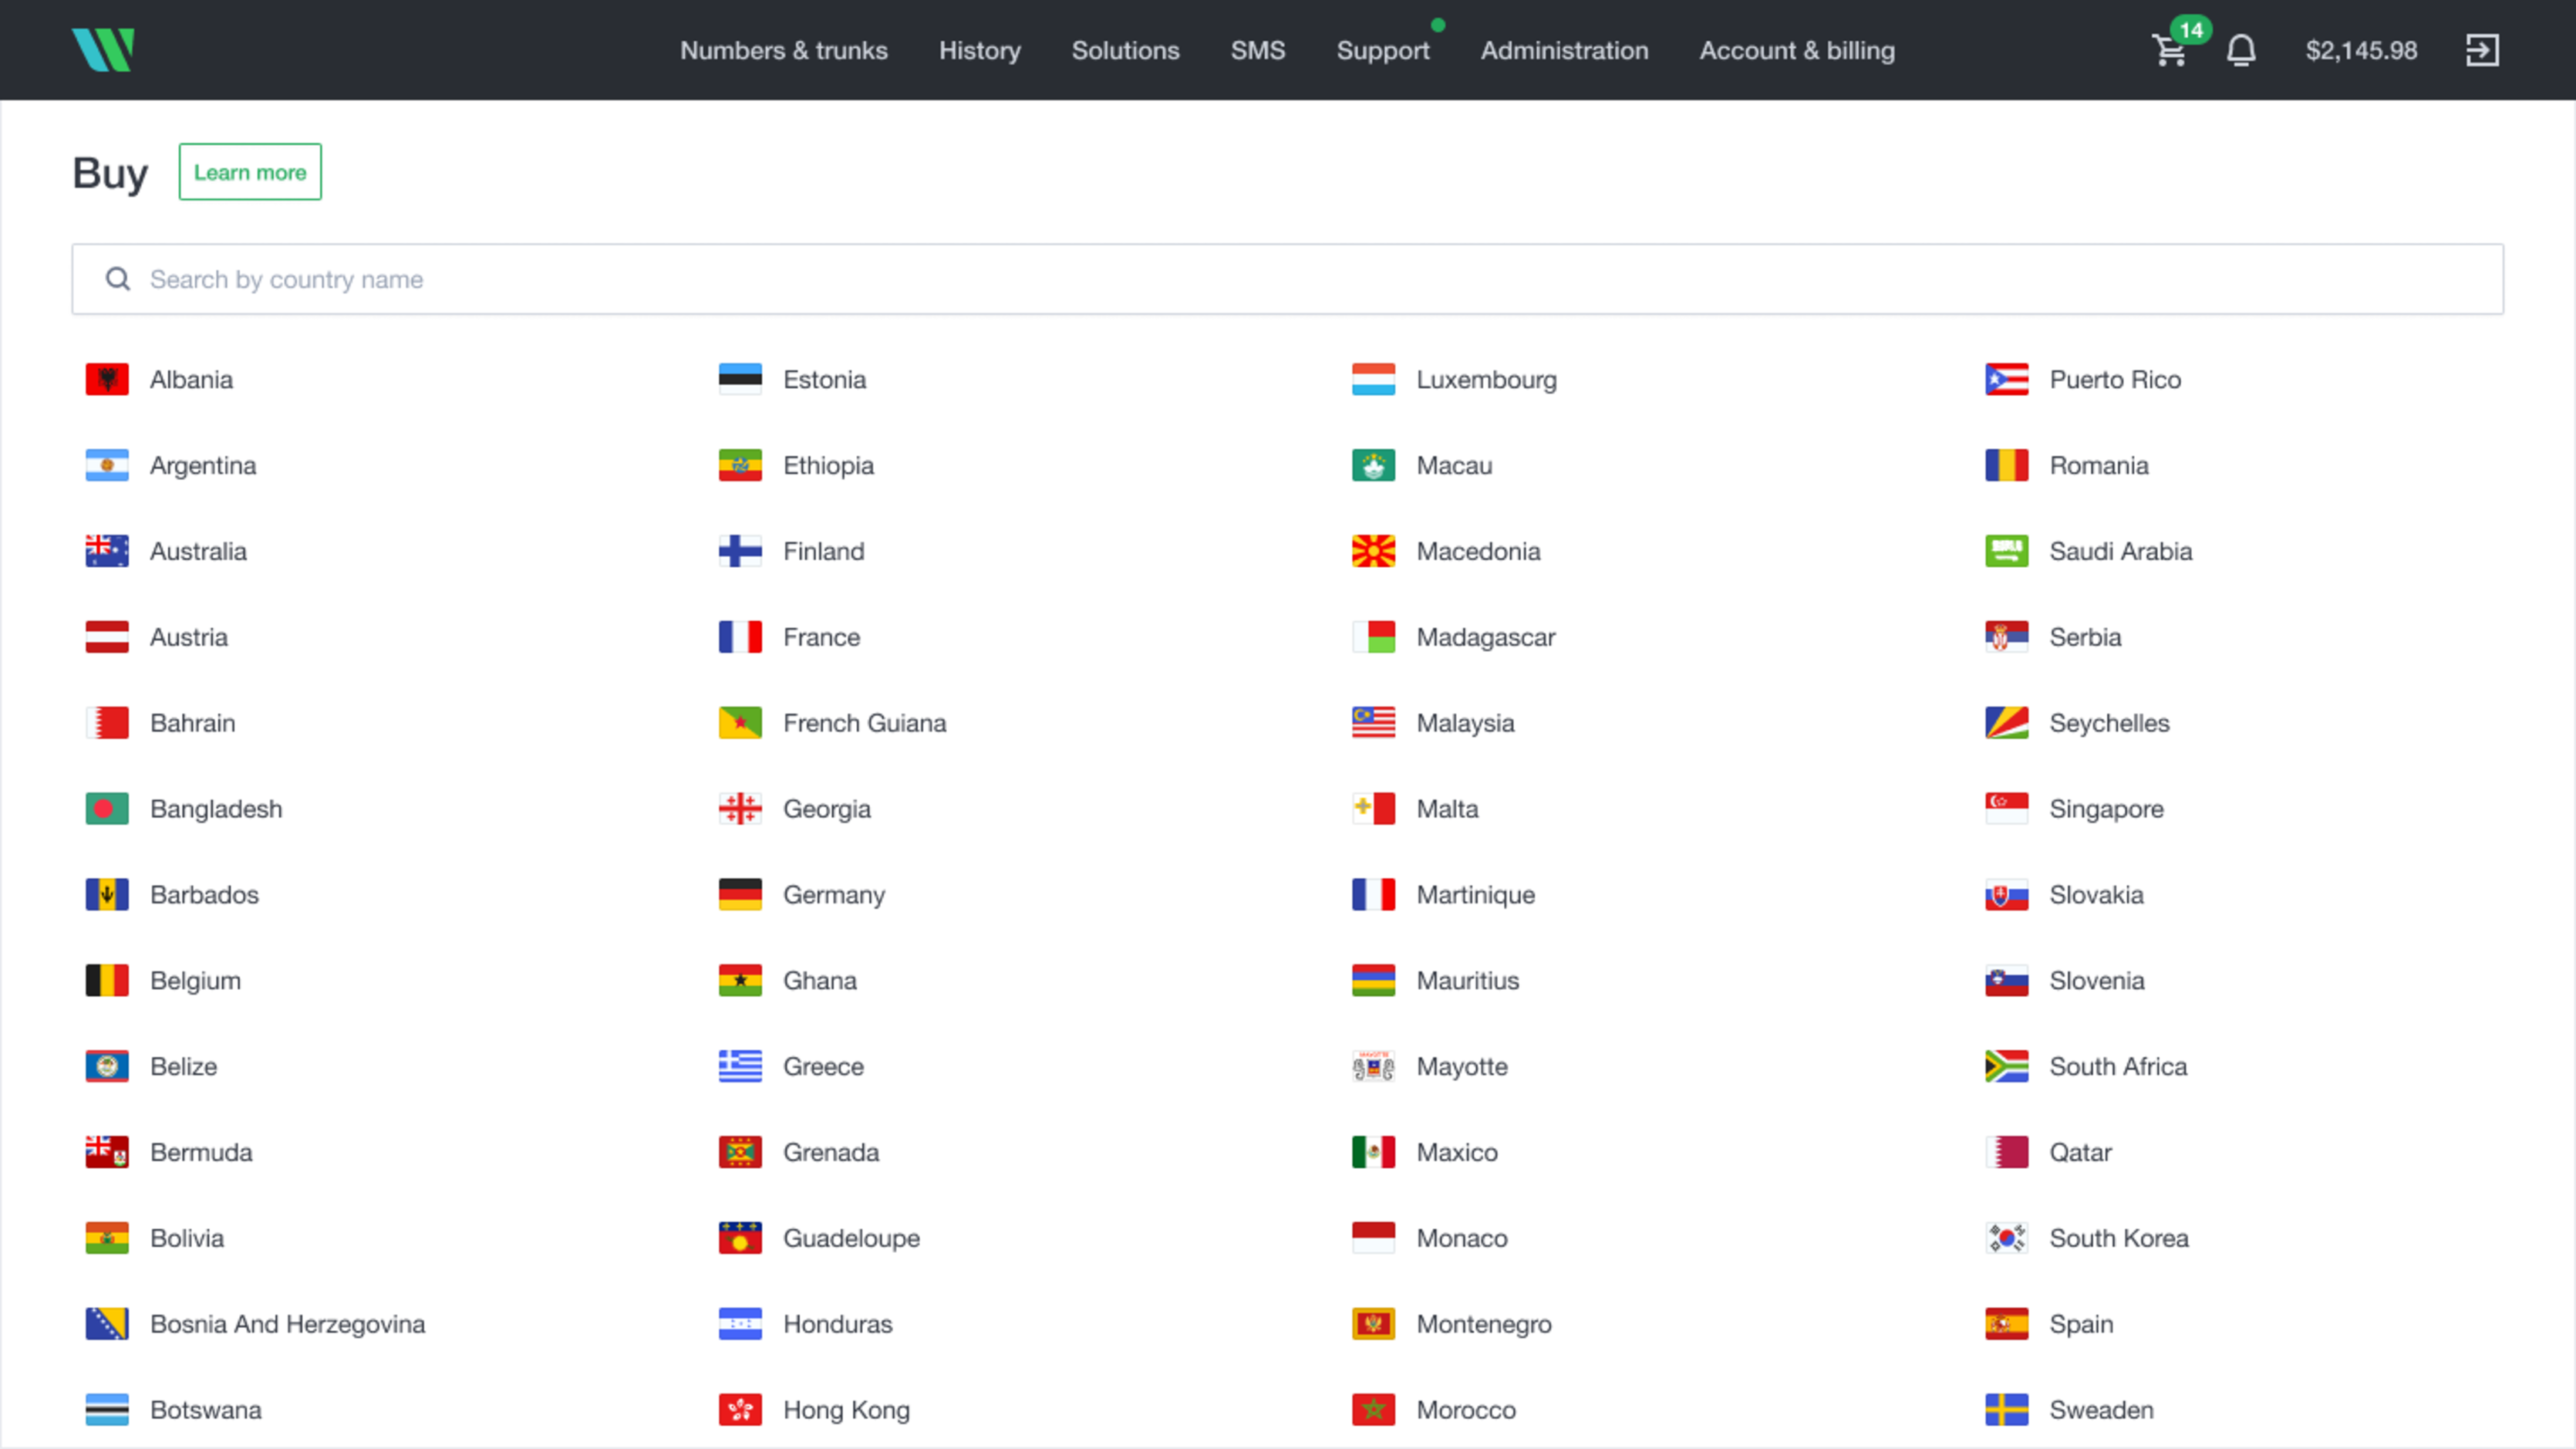
Task: Click the logout icon
Action: pos(2482,50)
